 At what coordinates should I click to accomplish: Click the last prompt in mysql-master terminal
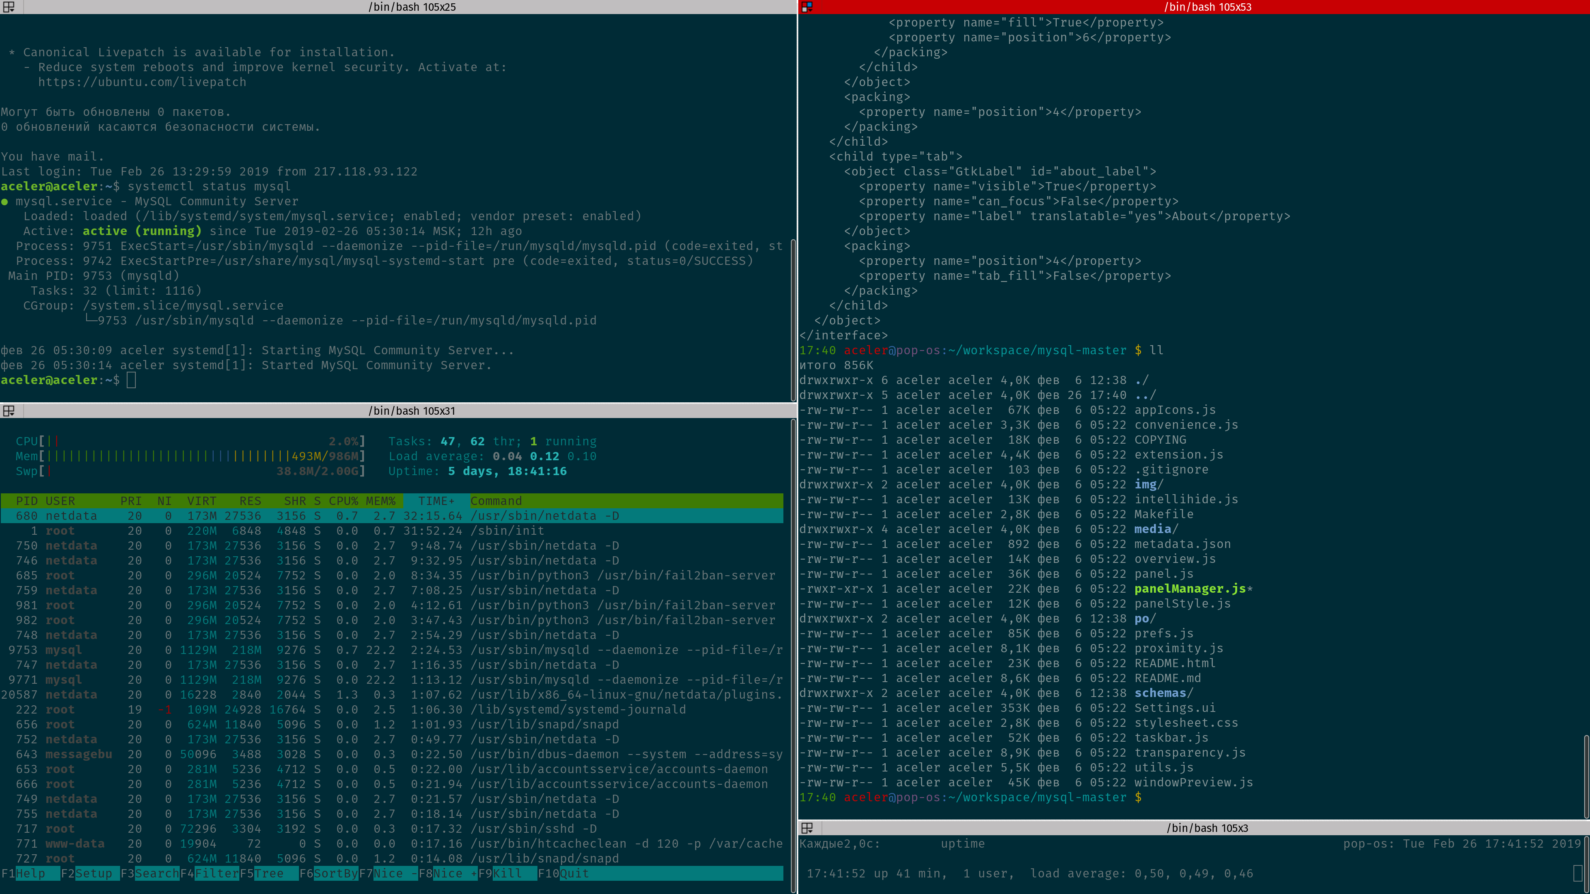point(970,797)
